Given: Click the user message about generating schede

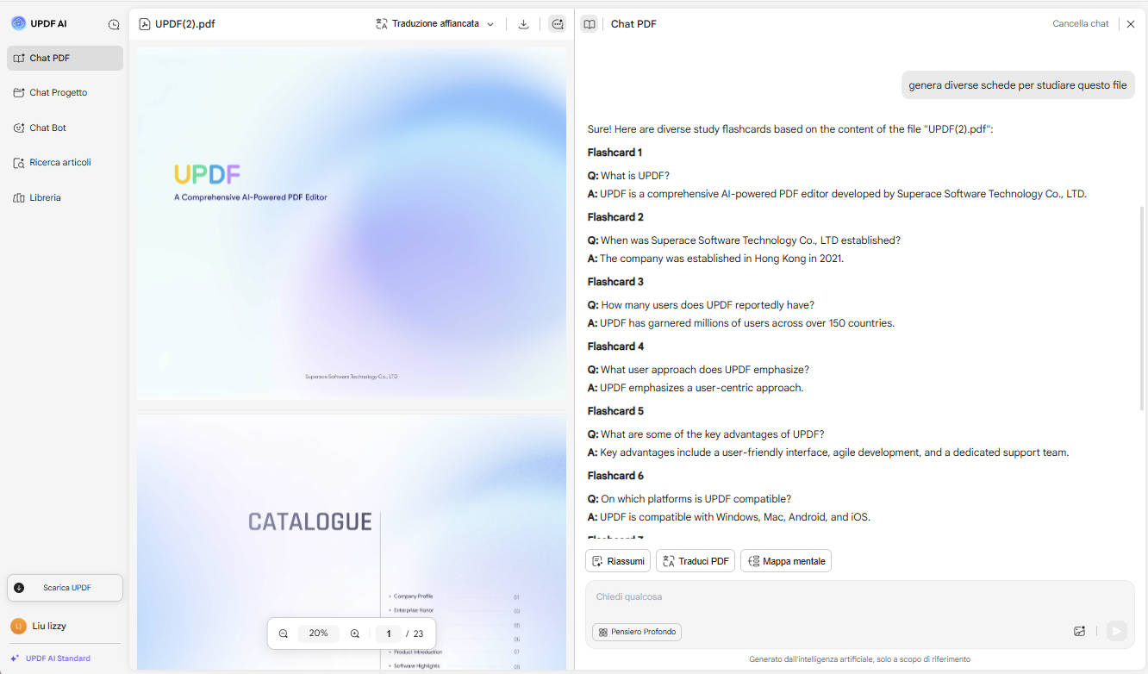Looking at the screenshot, I should tap(1017, 85).
